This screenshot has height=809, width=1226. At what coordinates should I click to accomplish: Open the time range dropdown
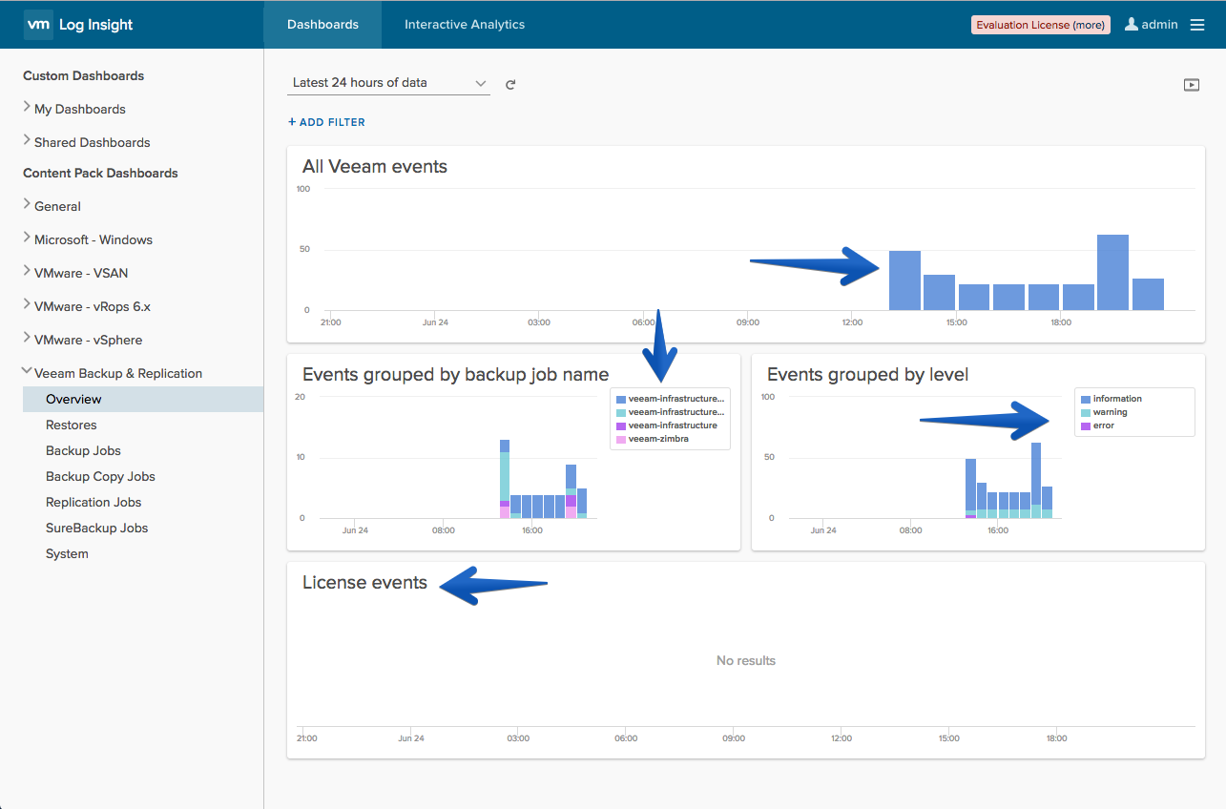click(388, 83)
